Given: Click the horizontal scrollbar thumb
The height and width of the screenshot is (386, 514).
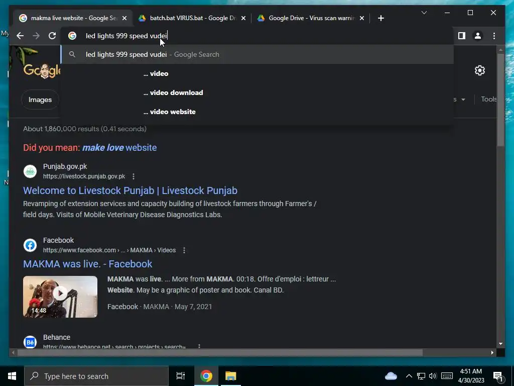Looking at the screenshot, I should pyautogui.click(x=220, y=352).
